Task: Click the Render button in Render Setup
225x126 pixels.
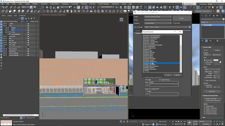Action: 182,18
